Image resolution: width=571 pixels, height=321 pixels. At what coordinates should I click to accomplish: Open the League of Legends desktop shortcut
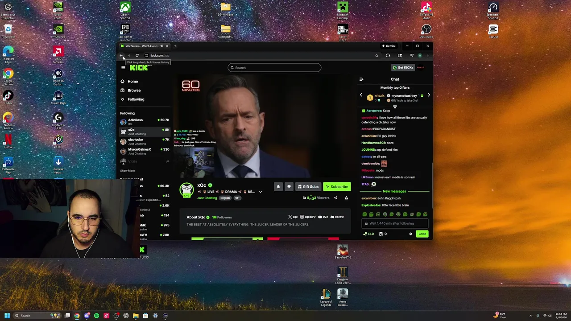click(326, 298)
